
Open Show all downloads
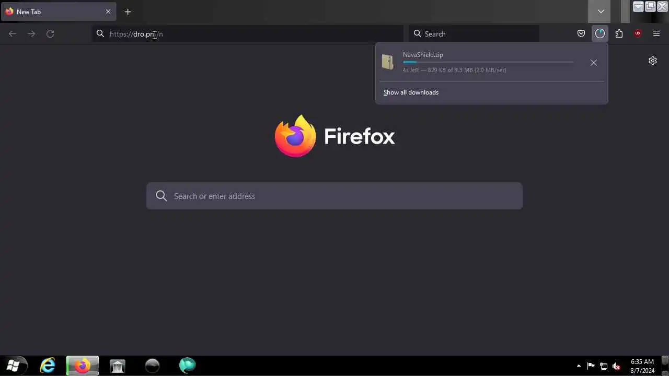point(411,92)
